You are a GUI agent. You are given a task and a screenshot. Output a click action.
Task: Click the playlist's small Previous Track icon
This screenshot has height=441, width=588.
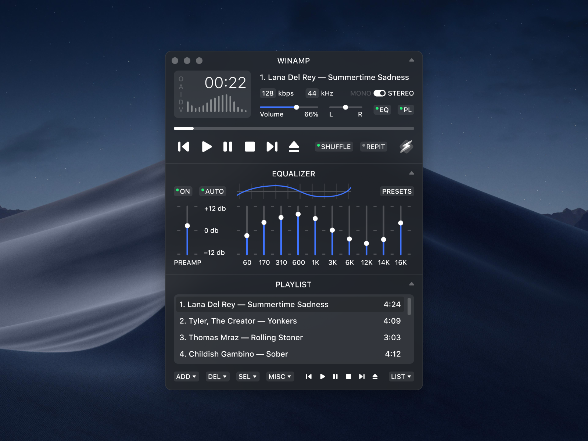pyautogui.click(x=309, y=376)
